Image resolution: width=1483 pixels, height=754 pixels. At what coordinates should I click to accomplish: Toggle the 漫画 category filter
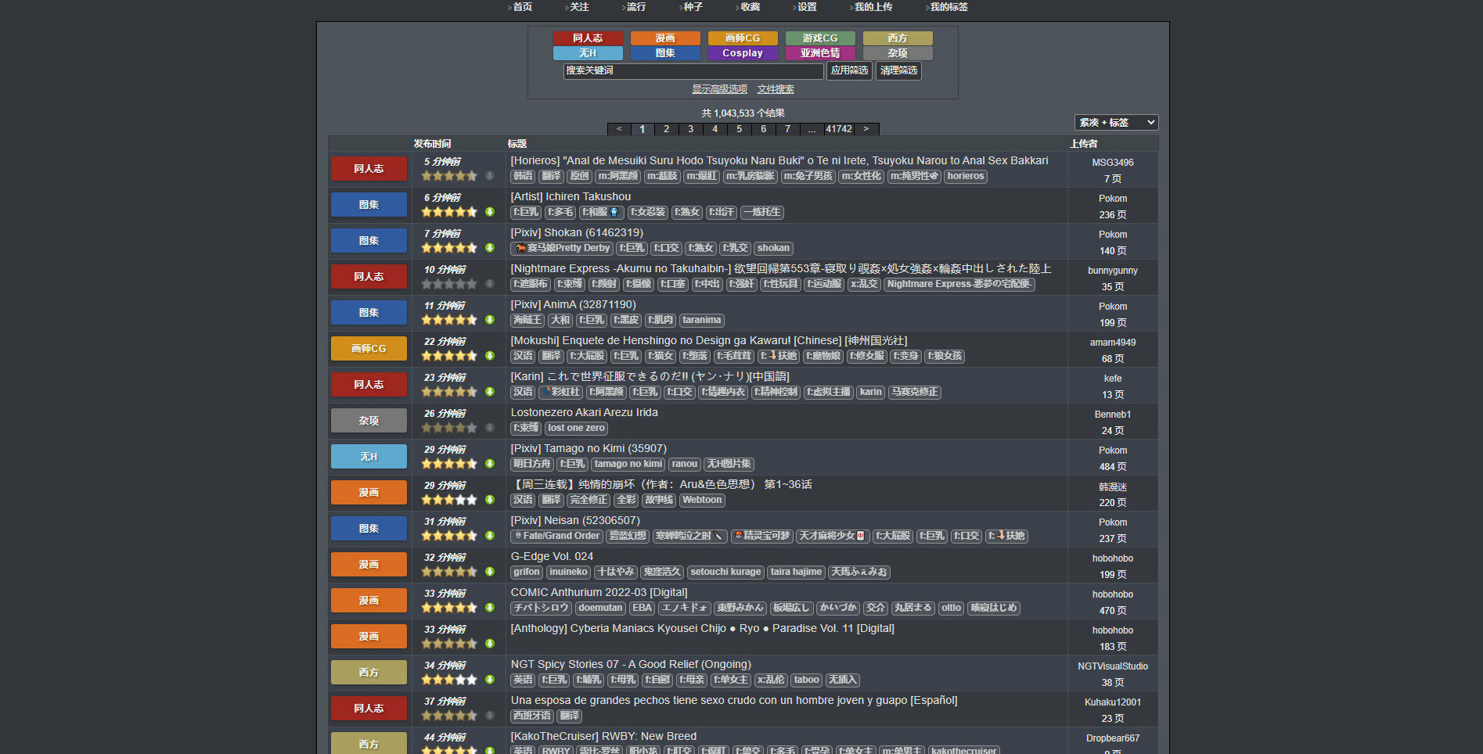(664, 38)
